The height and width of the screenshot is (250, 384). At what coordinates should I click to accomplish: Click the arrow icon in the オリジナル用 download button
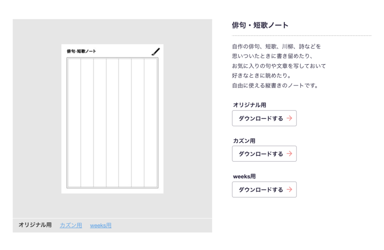click(289, 118)
